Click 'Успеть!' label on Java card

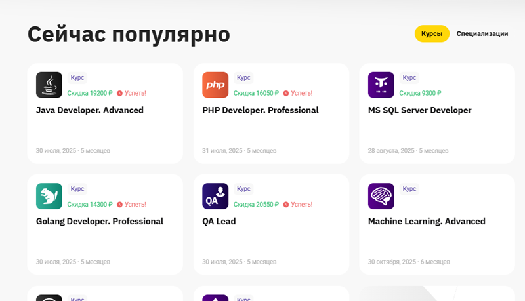(x=136, y=93)
